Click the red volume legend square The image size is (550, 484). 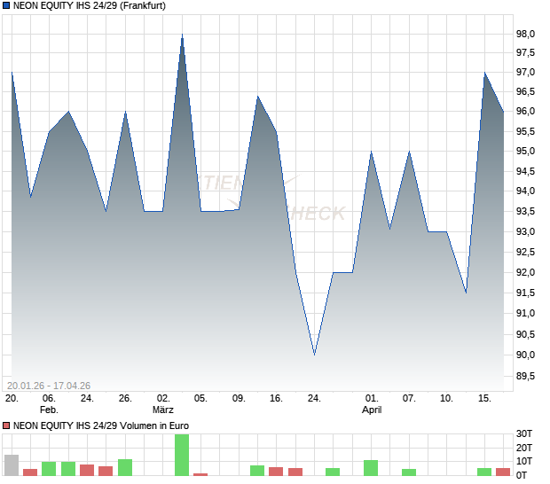tap(6, 425)
